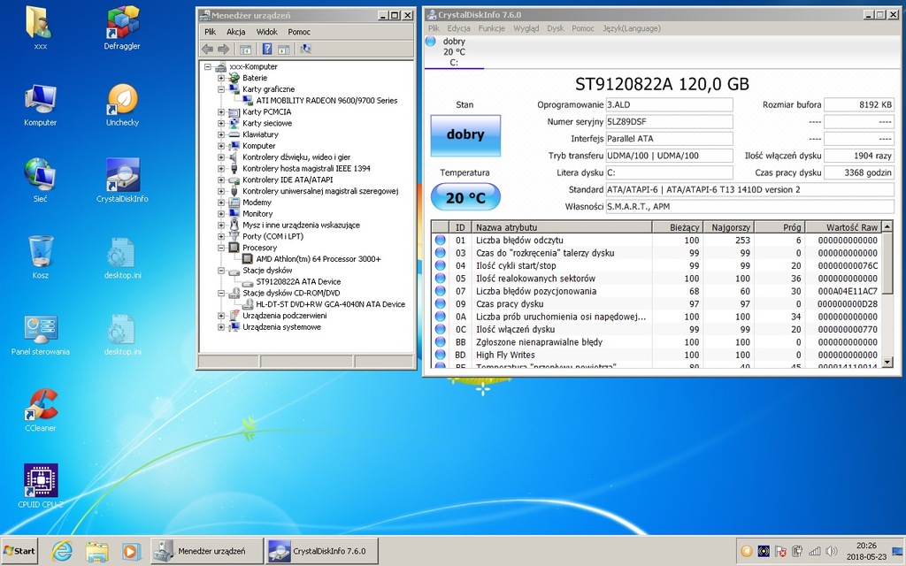The image size is (906, 566).
Task: Open Widok menu in Menedżer urządzeń
Action: tap(267, 32)
